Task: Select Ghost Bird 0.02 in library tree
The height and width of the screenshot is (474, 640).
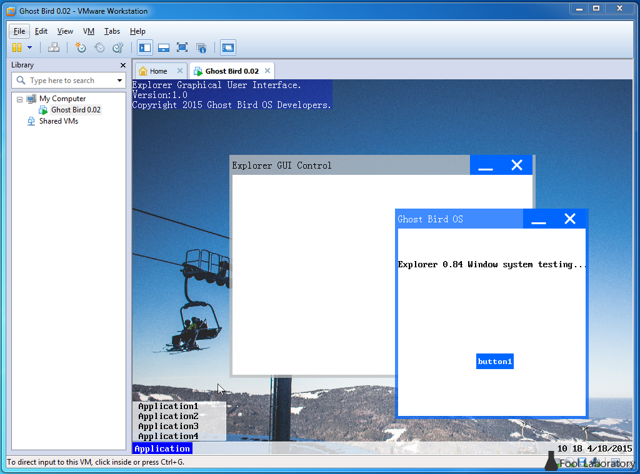Action: pyautogui.click(x=76, y=110)
